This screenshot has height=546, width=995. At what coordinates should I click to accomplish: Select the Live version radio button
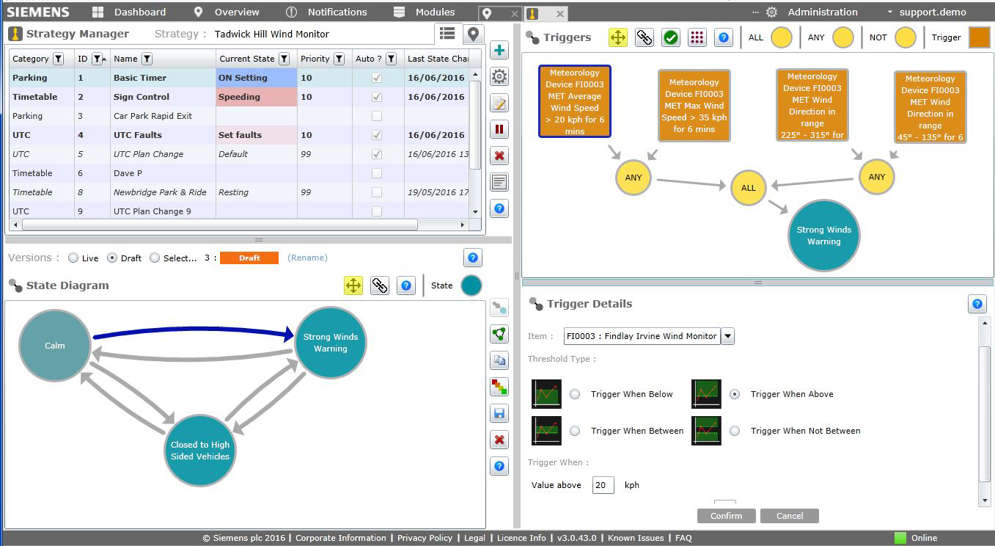pos(73,258)
